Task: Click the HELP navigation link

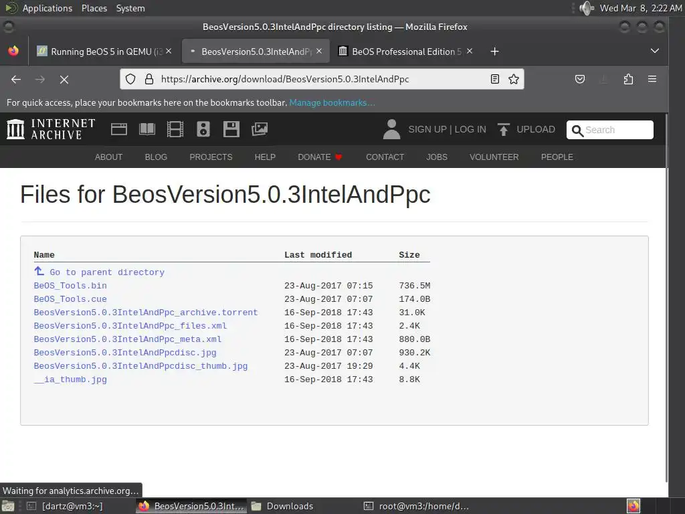Action: tap(265, 157)
